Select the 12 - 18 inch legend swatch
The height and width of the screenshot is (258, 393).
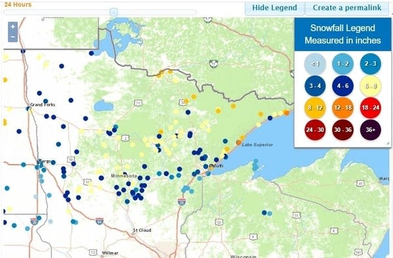343,108
